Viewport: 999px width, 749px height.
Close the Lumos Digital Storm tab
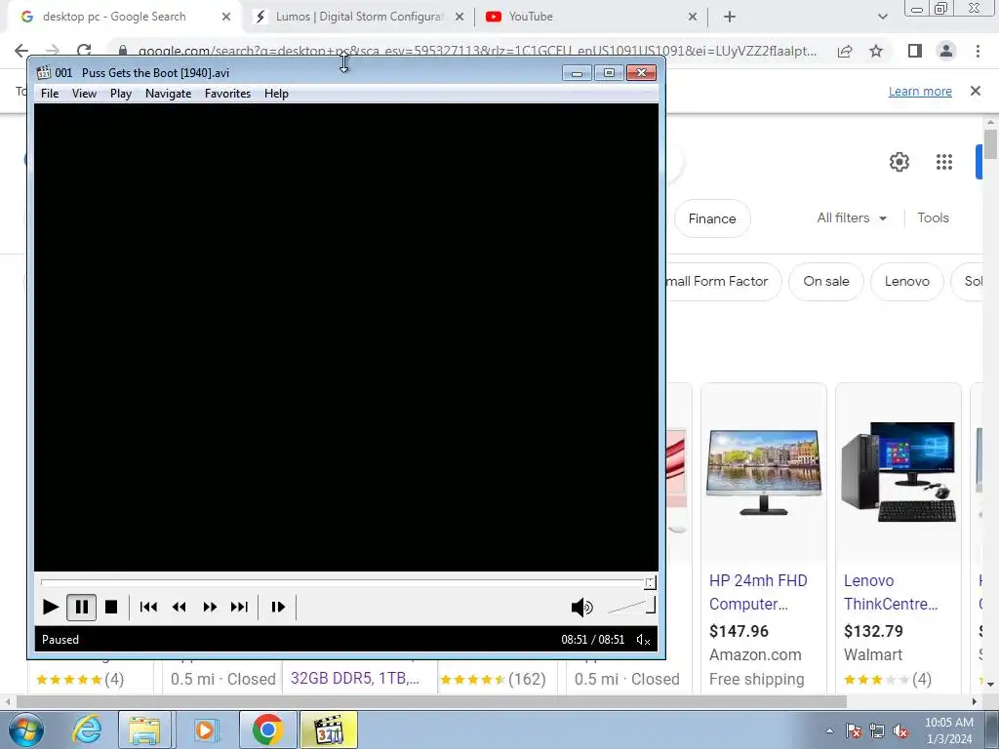point(460,18)
